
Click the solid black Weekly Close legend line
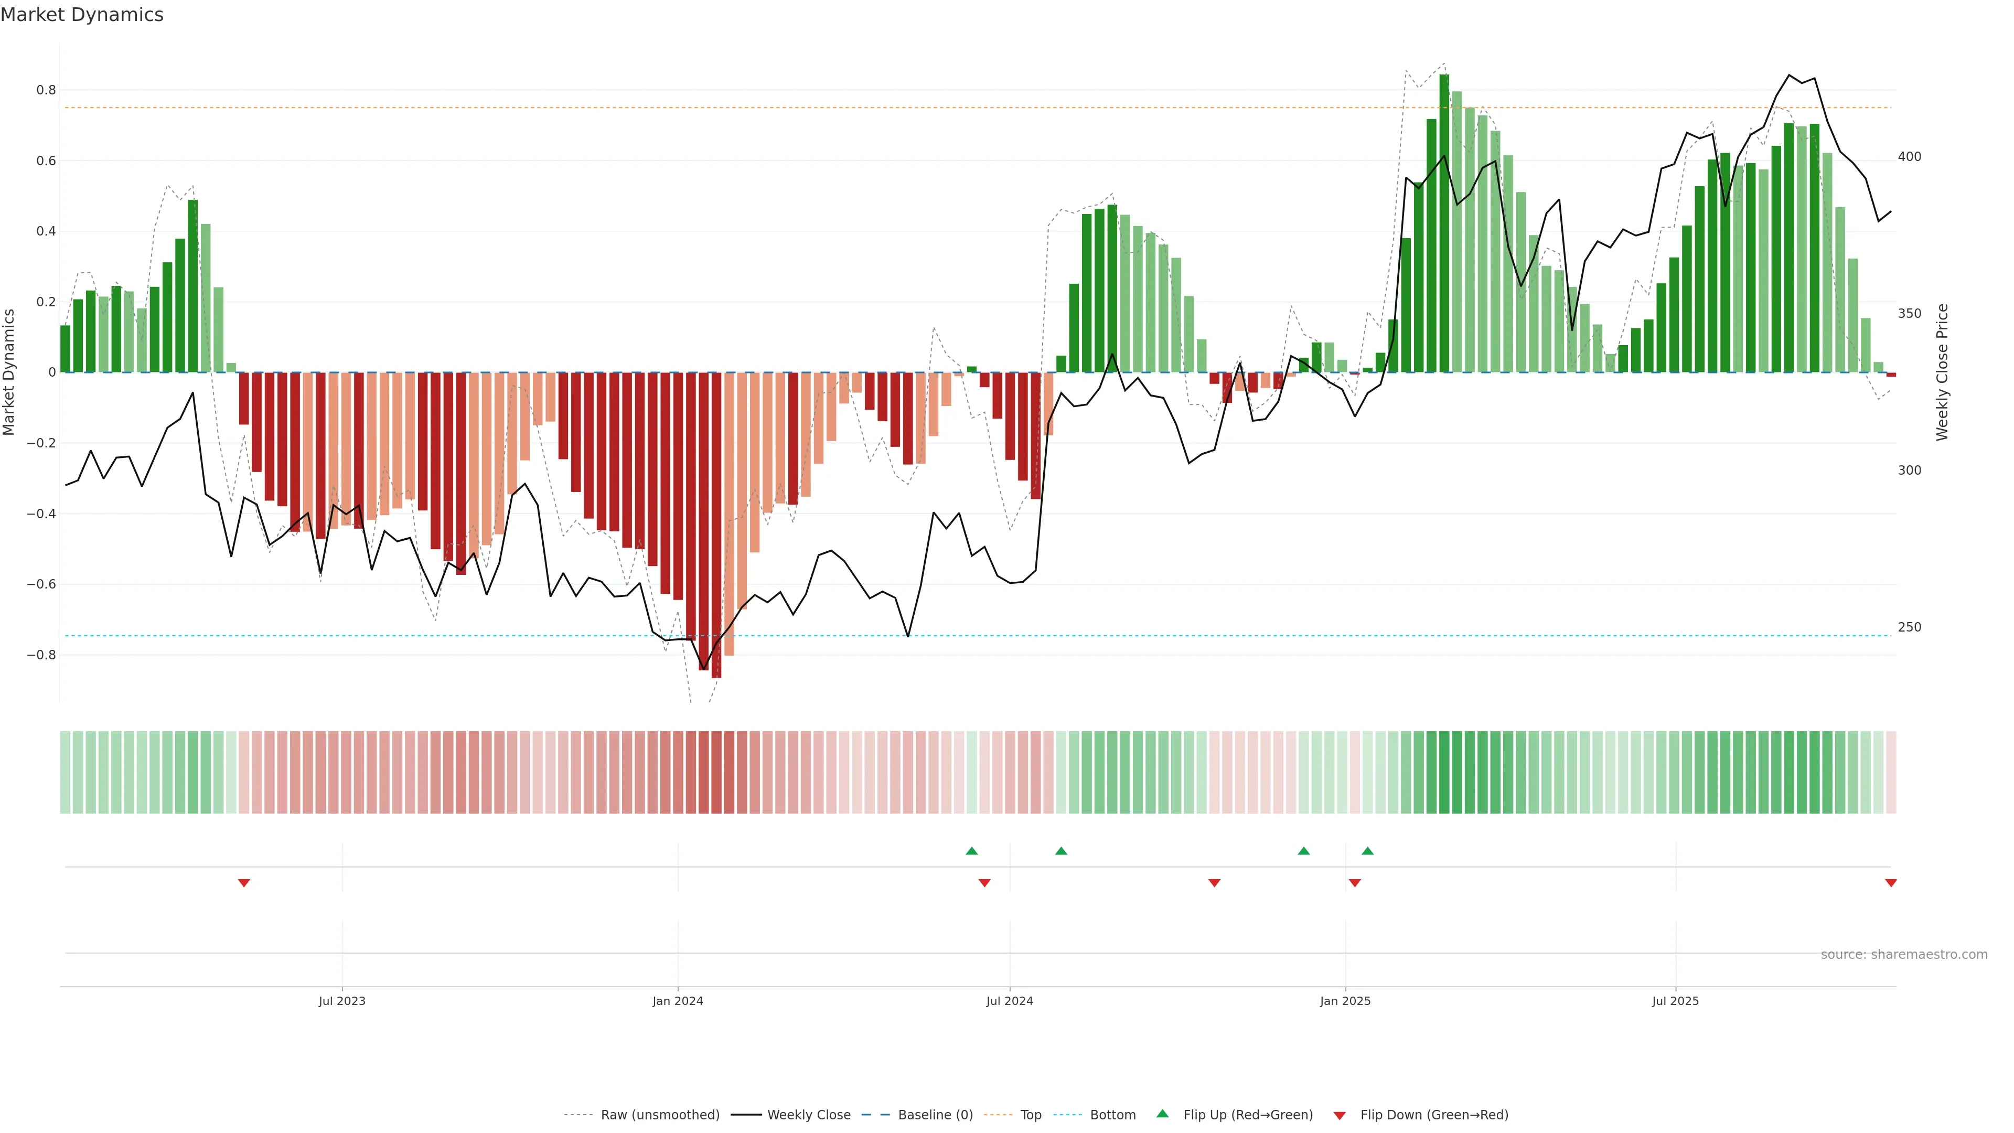(x=746, y=1115)
